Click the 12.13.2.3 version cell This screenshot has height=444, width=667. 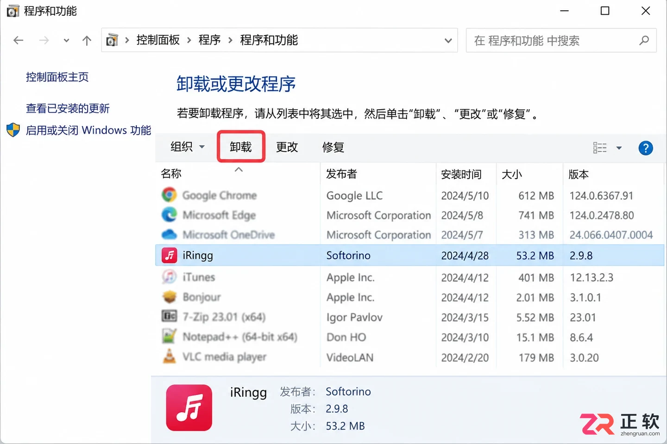click(591, 277)
